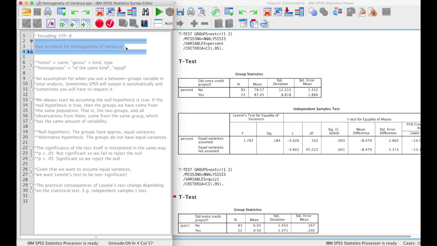The height and width of the screenshot is (246, 437).
Task: Toggle breakpoint with solid red circle
Action: coord(99,24)
